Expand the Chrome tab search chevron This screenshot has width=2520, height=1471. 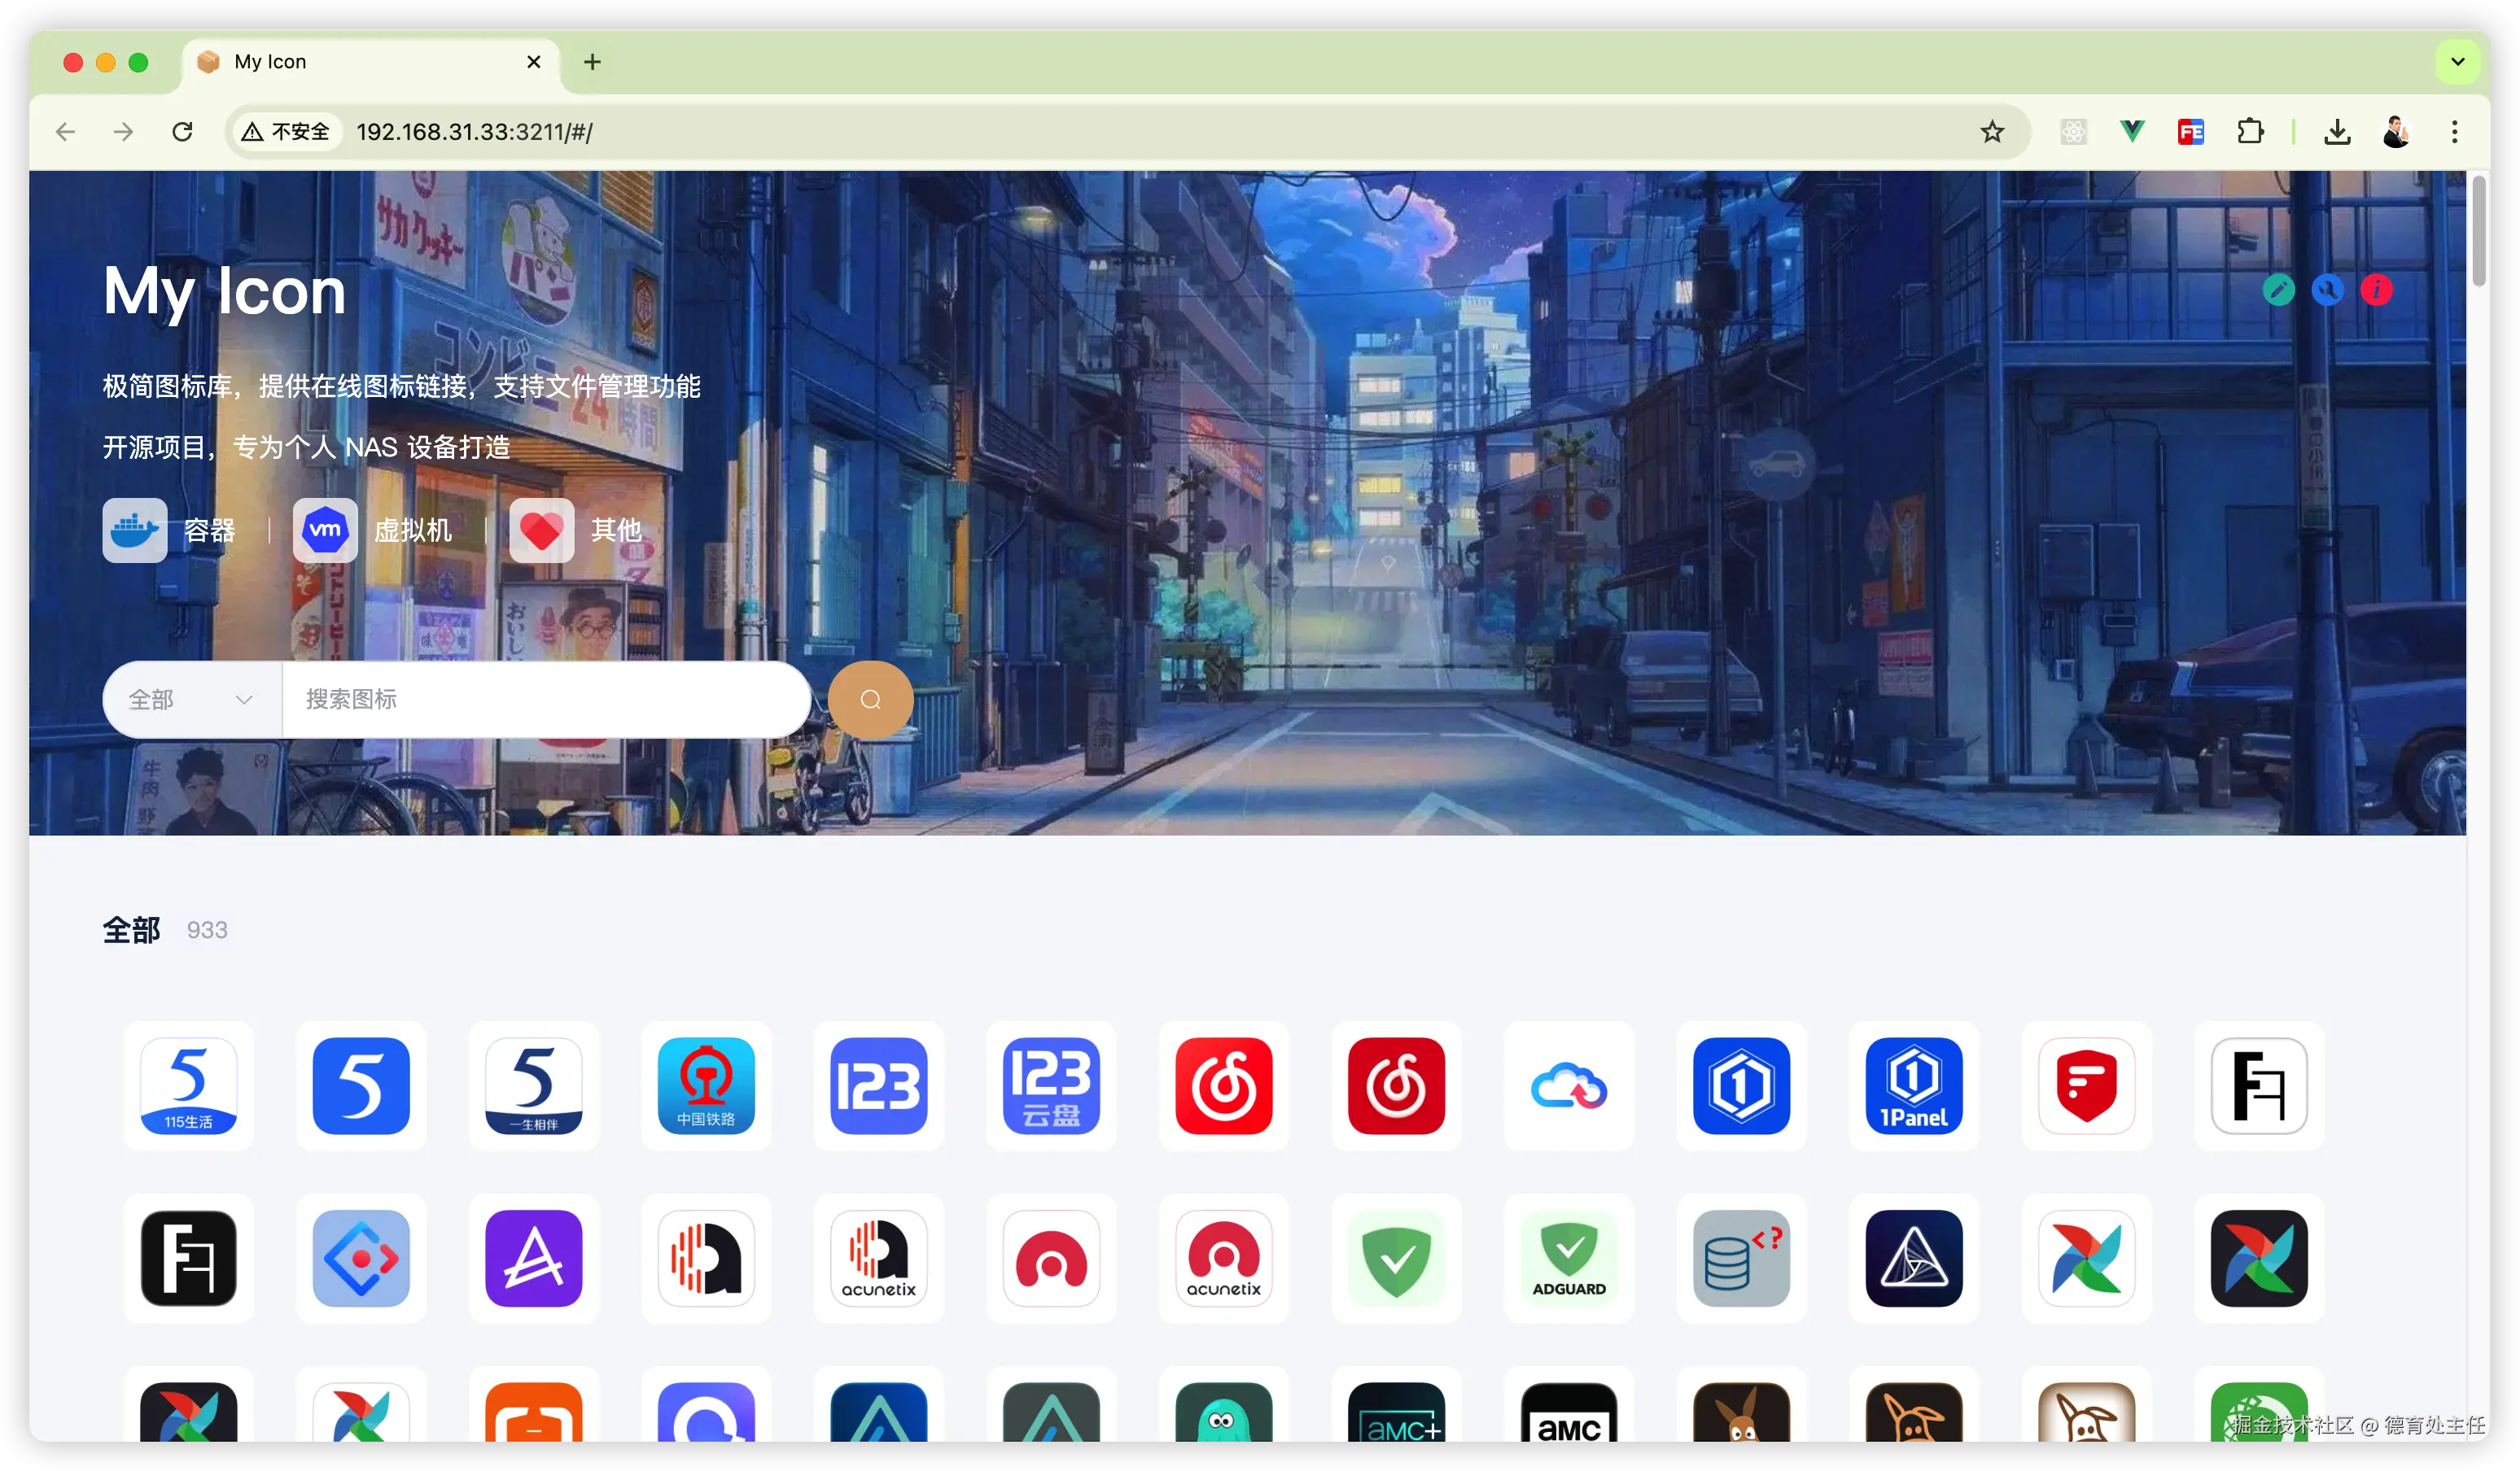[x=2457, y=62]
